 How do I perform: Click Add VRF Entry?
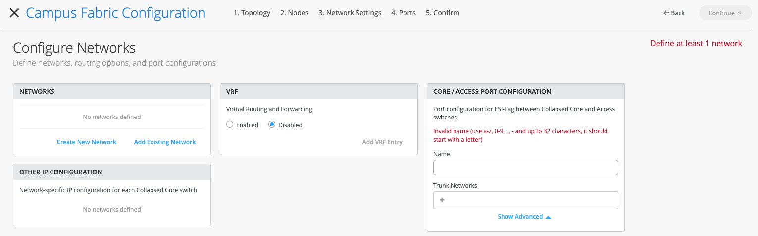[x=382, y=142]
